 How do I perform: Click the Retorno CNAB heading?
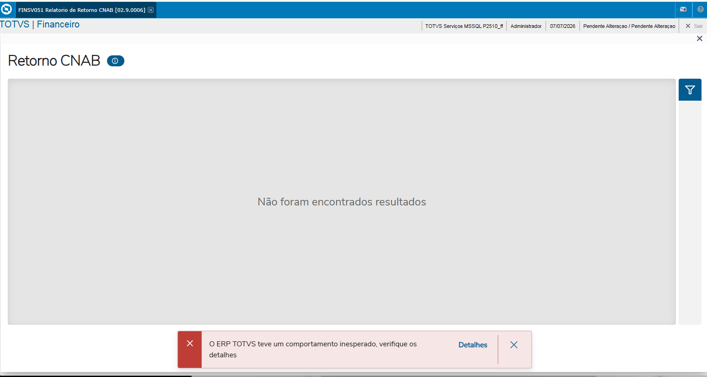pyautogui.click(x=54, y=61)
